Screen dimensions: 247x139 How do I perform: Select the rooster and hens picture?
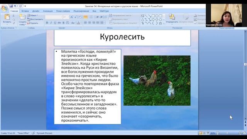click(157, 81)
